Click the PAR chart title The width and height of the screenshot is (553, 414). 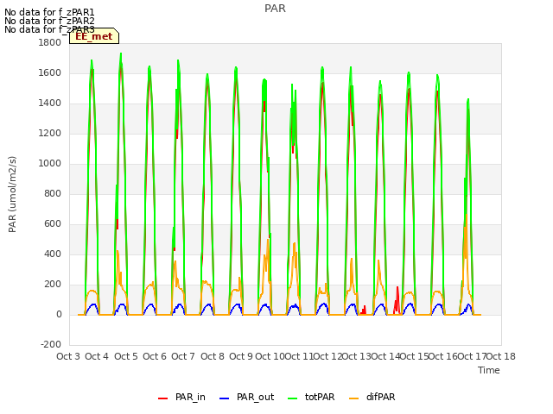pos(275,9)
